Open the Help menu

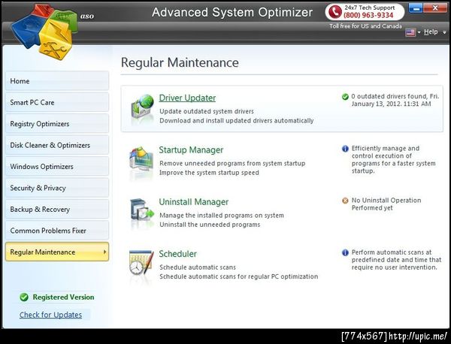pos(431,32)
